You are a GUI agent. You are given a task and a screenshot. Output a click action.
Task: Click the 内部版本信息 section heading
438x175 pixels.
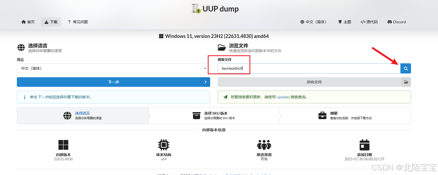(x=214, y=130)
